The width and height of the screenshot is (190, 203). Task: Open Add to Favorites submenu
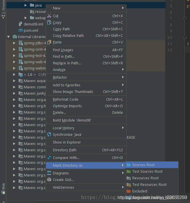[86, 85]
